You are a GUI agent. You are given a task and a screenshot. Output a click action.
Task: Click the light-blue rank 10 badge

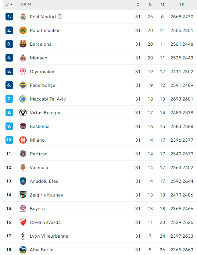[x=9, y=140]
